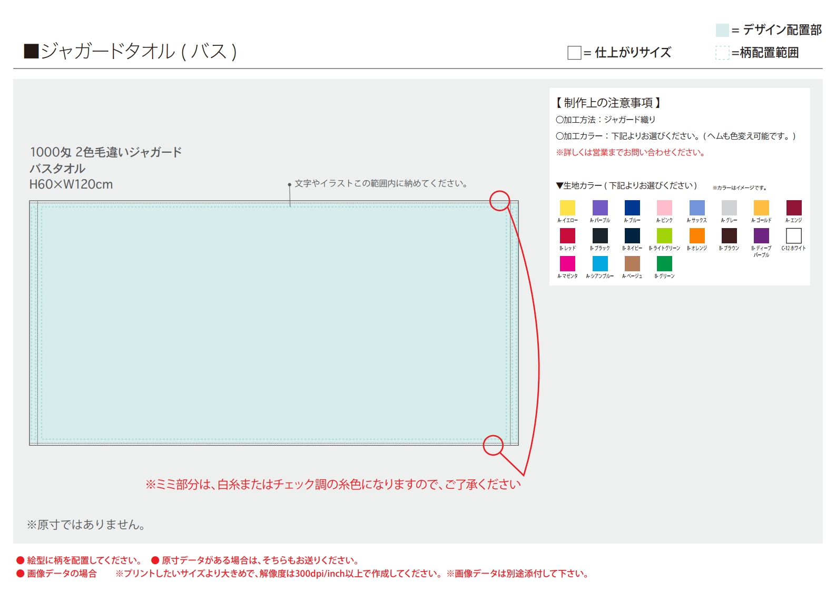The width and height of the screenshot is (836, 591).
Task: Click the red circle at towel bottom-right corner
Action: tap(493, 445)
